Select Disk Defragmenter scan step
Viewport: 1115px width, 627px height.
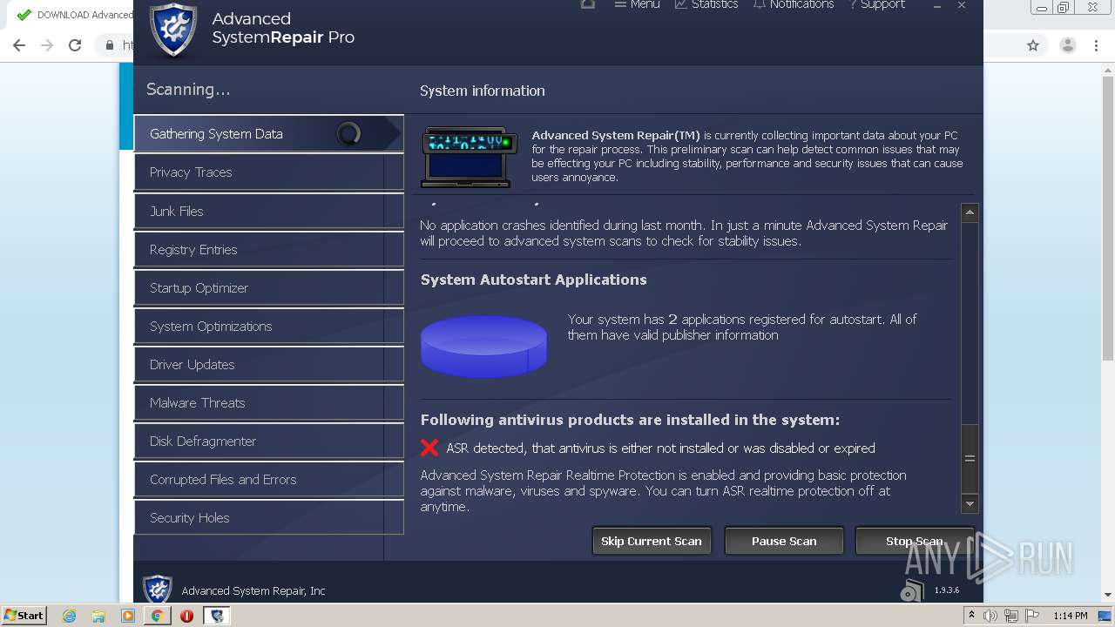click(x=268, y=441)
